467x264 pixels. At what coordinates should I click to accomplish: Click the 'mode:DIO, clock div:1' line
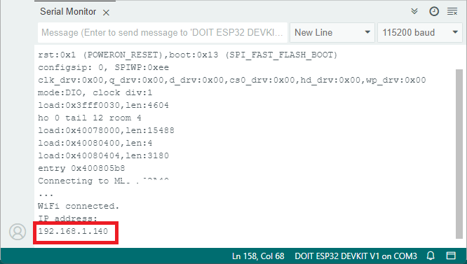95,92
